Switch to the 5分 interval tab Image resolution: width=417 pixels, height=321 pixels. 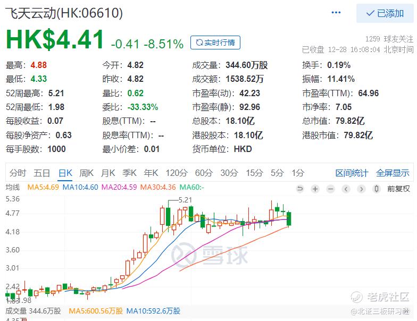click(277, 173)
